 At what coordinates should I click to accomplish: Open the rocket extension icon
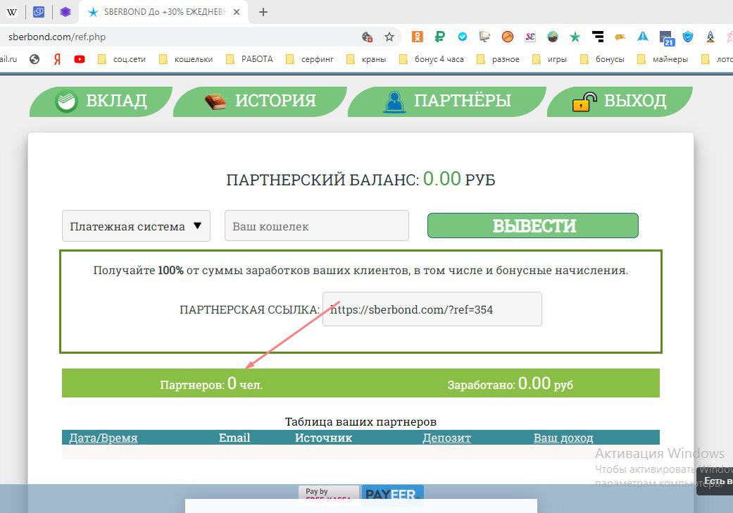pos(710,37)
